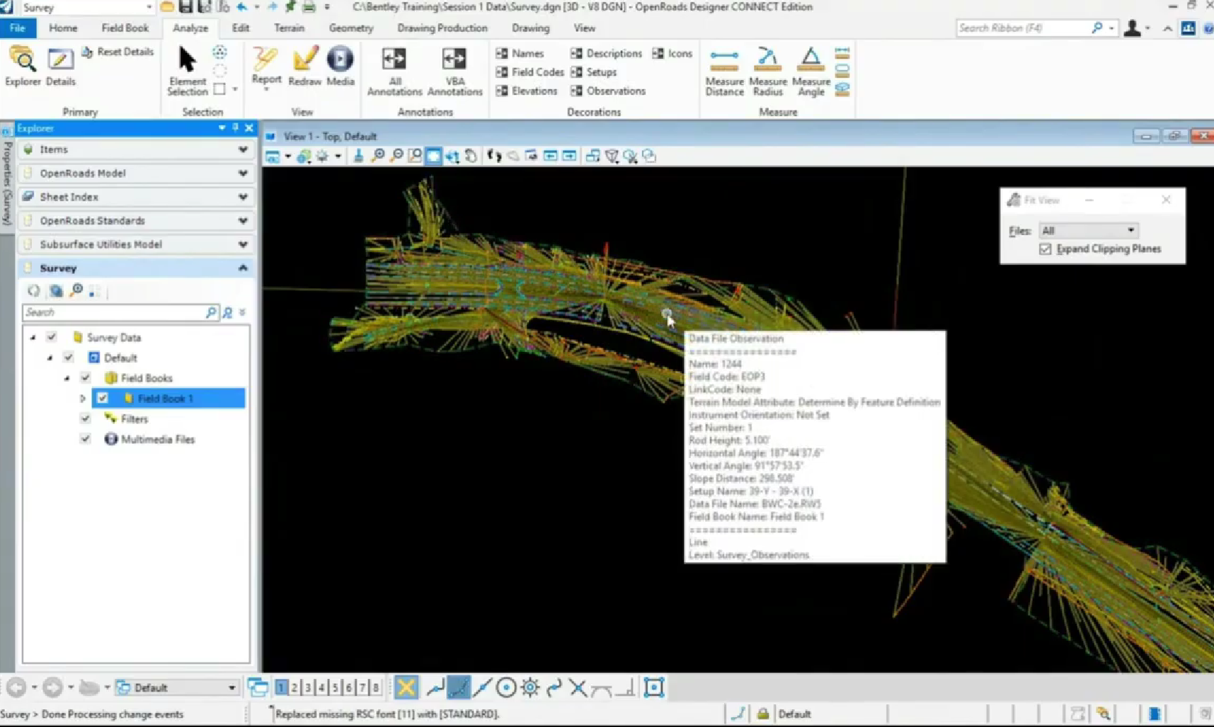
Task: Click the Zoom In view tool
Action: tap(378, 156)
